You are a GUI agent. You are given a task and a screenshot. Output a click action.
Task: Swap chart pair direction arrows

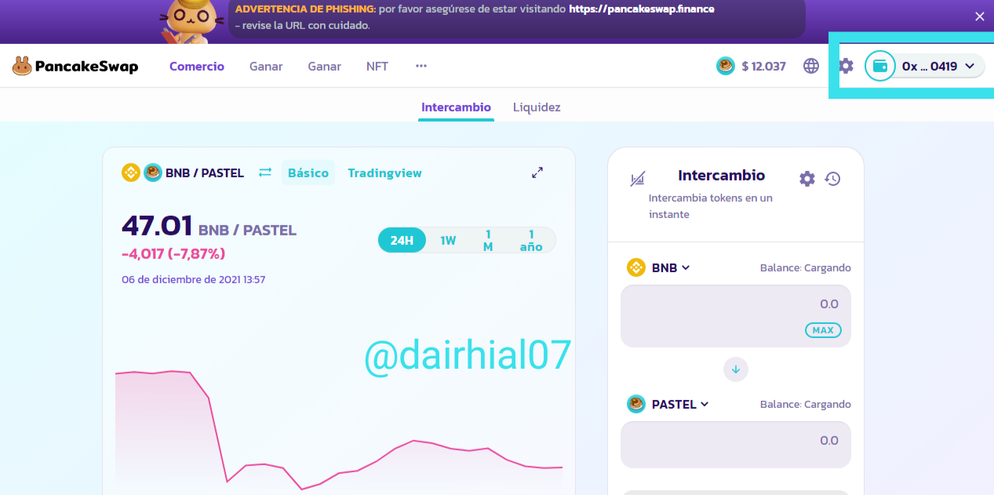(x=265, y=173)
